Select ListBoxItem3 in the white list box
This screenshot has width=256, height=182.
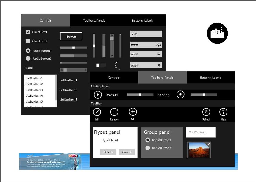click(34, 90)
